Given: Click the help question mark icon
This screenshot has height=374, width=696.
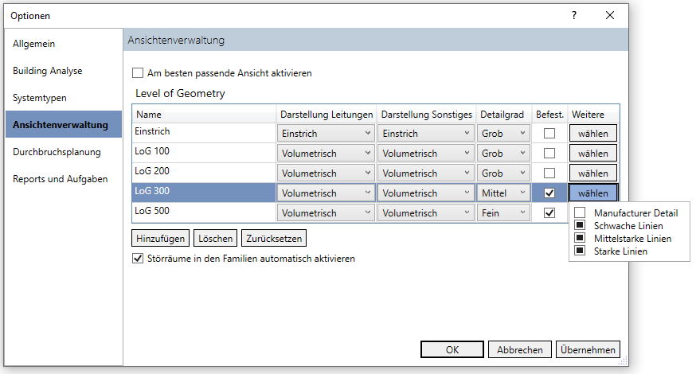Looking at the screenshot, I should click(x=573, y=15).
